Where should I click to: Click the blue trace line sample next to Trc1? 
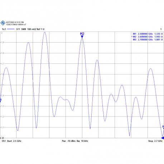11,29
